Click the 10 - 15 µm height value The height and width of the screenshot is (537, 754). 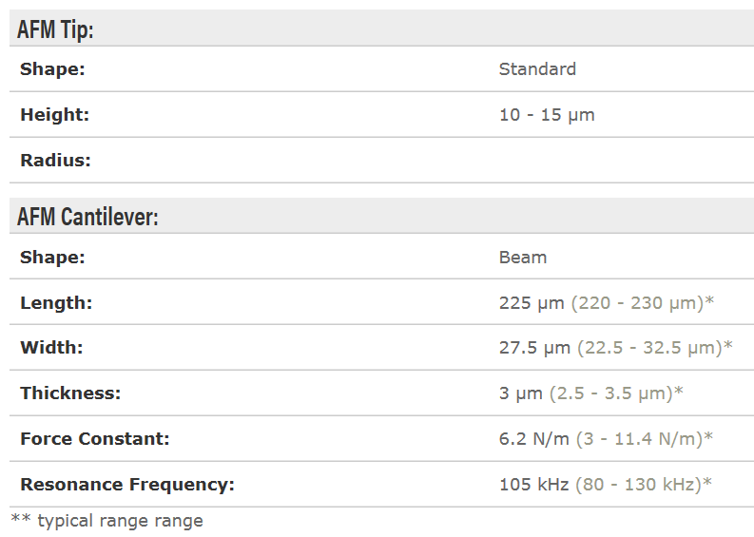tap(547, 115)
